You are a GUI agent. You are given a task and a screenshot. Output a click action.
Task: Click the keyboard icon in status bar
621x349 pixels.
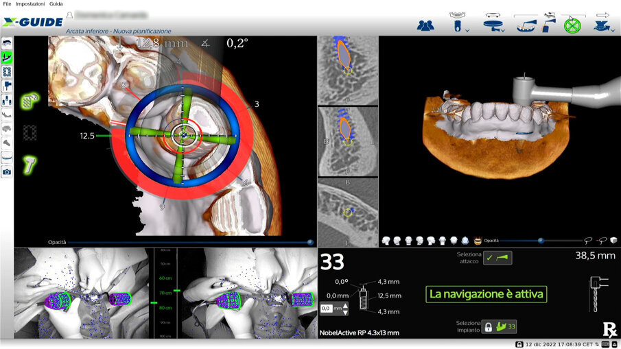(605, 344)
